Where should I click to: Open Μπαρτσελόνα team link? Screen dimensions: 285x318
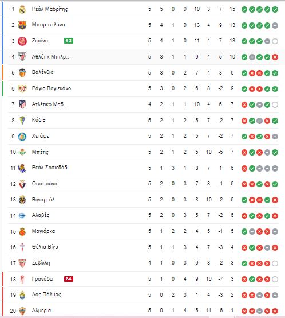48,25
